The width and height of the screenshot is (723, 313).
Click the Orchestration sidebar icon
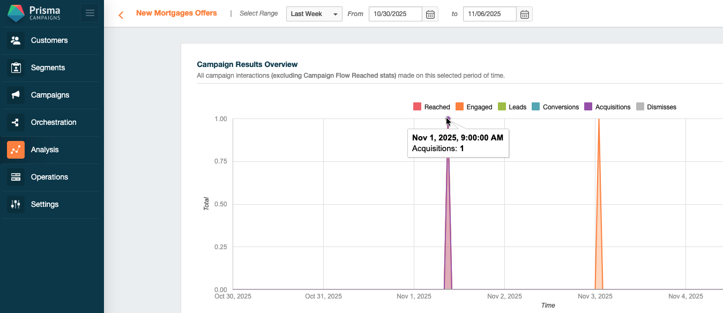(16, 123)
